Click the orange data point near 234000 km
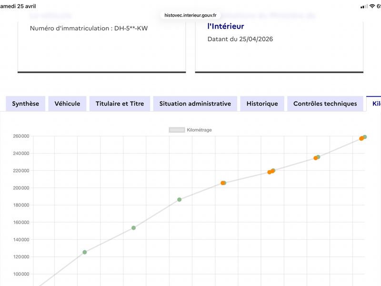Image resolution: width=381 pixels, height=286 pixels. [x=315, y=158]
